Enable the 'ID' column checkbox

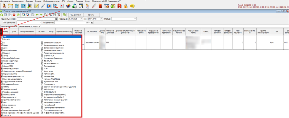[x=2, y=43]
